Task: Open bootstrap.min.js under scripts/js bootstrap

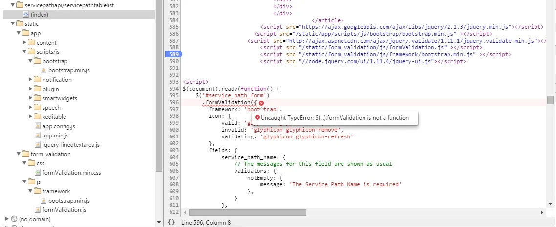Action: (69, 70)
